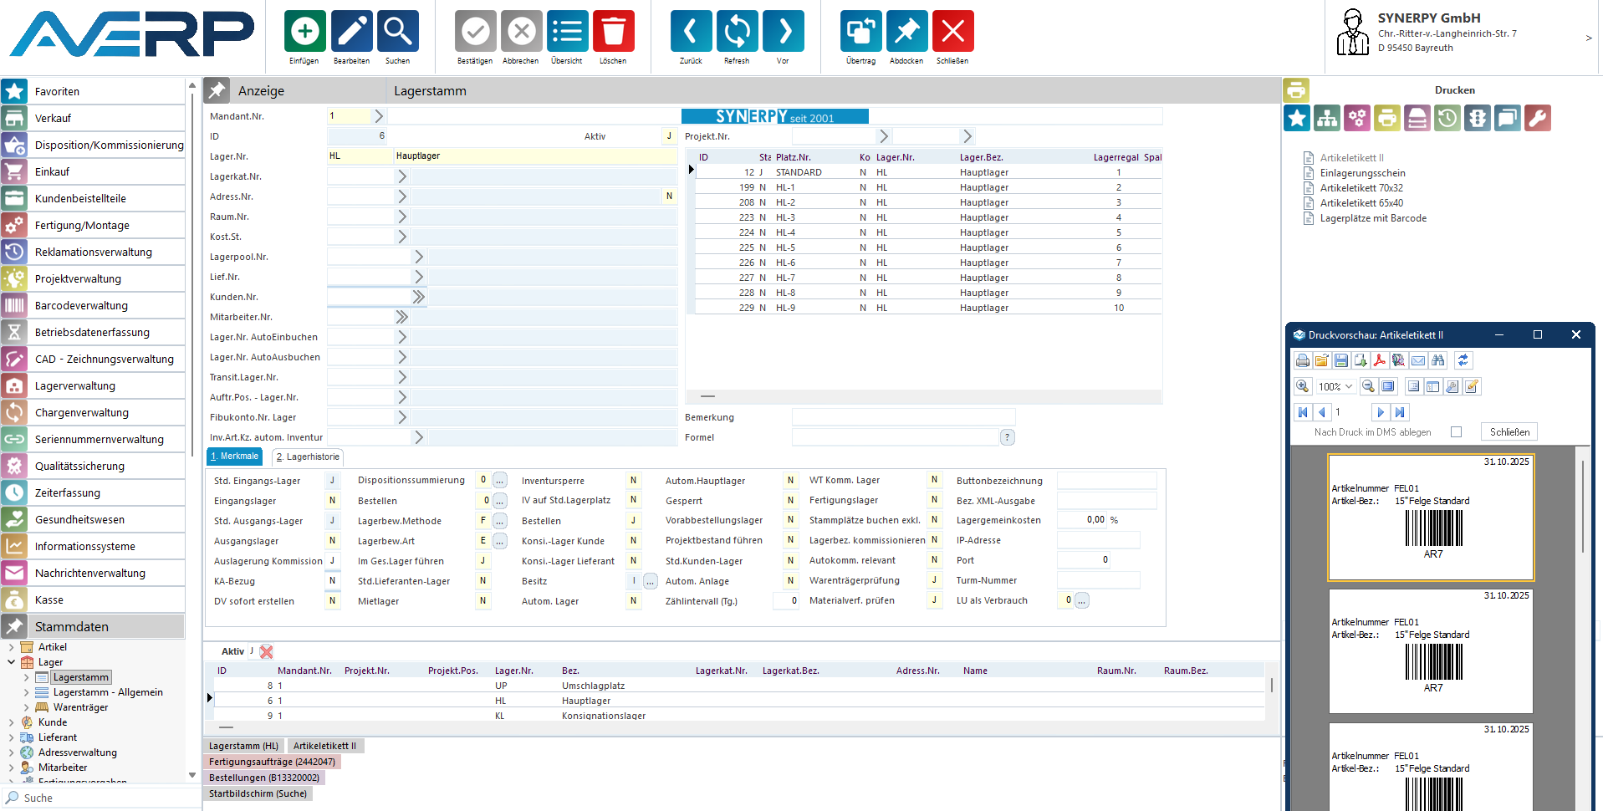
Task: Open the Übersicht list icon
Action: (x=567, y=32)
